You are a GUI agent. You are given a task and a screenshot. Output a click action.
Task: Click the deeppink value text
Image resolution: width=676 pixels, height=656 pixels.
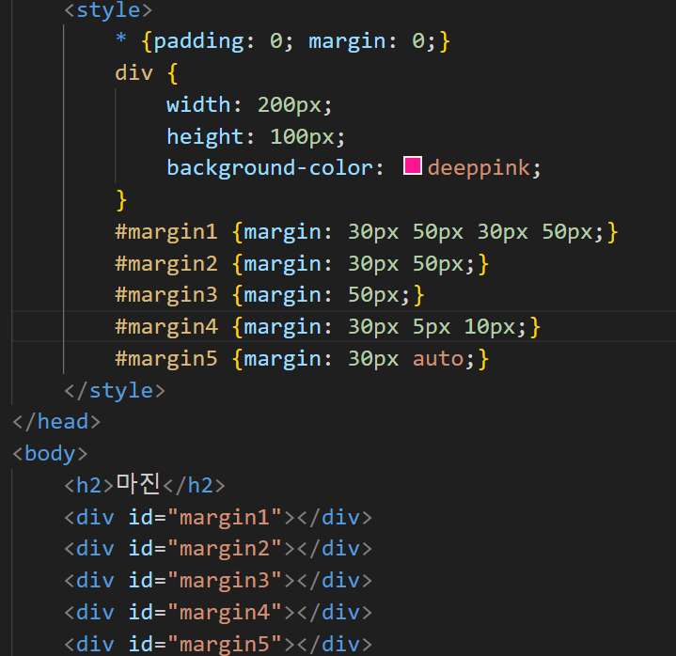479,167
